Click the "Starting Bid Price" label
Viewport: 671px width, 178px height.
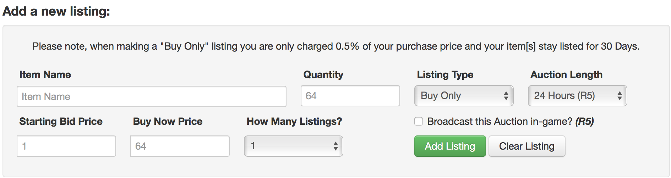pos(61,122)
